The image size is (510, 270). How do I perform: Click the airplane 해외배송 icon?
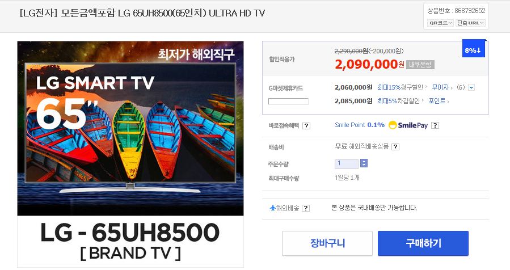[x=272, y=208]
